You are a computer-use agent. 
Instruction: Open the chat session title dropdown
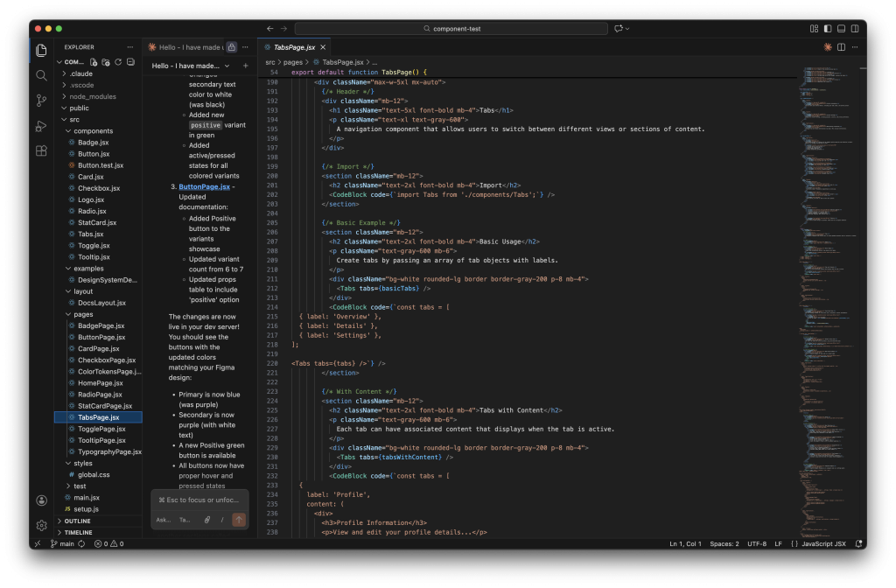(x=227, y=66)
